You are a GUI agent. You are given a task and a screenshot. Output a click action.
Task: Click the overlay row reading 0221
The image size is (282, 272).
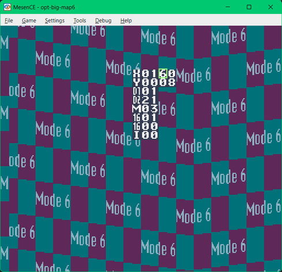145,100
